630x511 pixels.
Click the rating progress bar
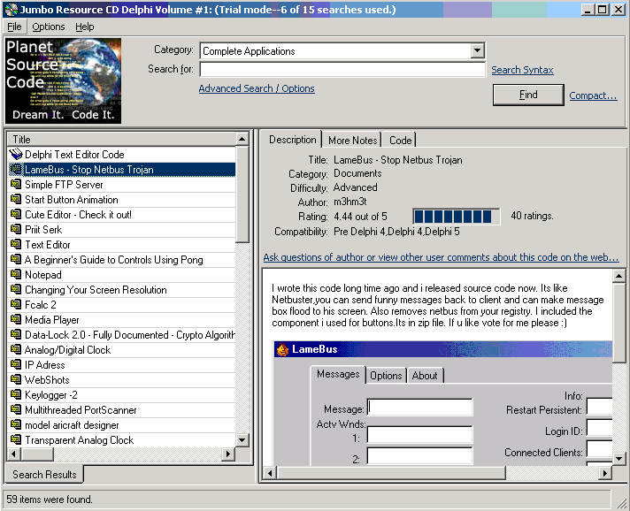(457, 217)
